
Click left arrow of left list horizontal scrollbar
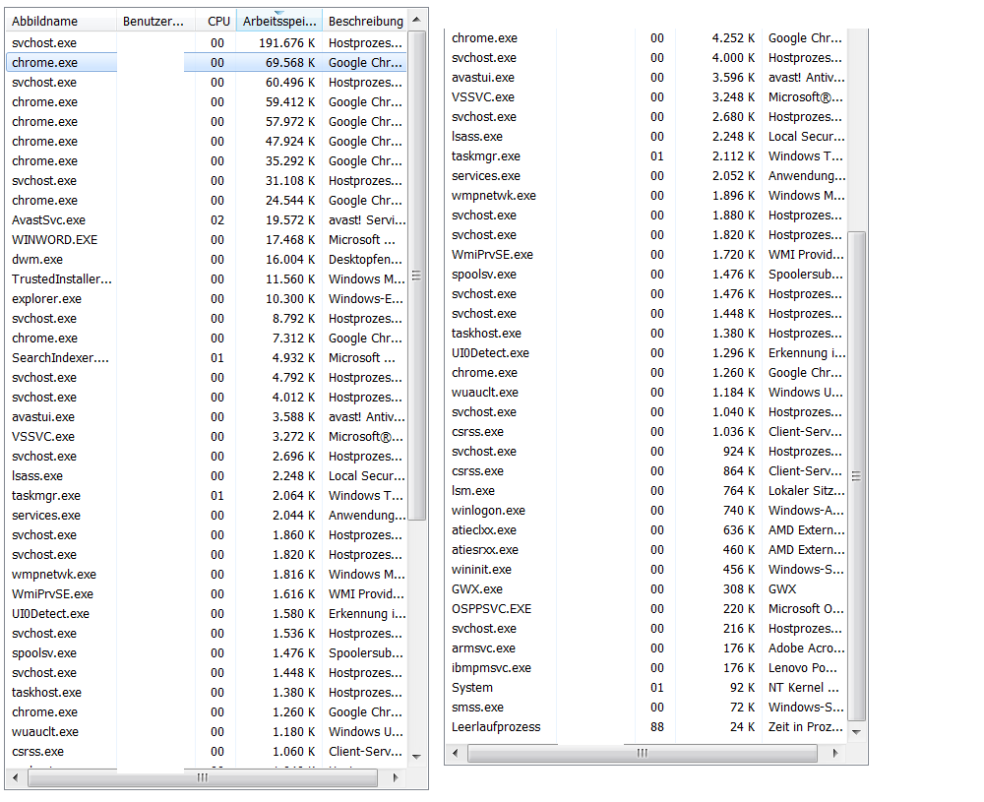pyautogui.click(x=15, y=778)
